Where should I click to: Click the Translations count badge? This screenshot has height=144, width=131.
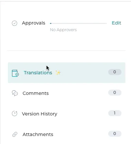[115, 72]
